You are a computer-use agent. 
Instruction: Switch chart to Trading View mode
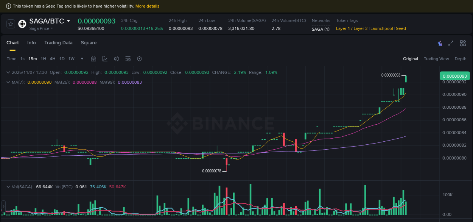436,59
